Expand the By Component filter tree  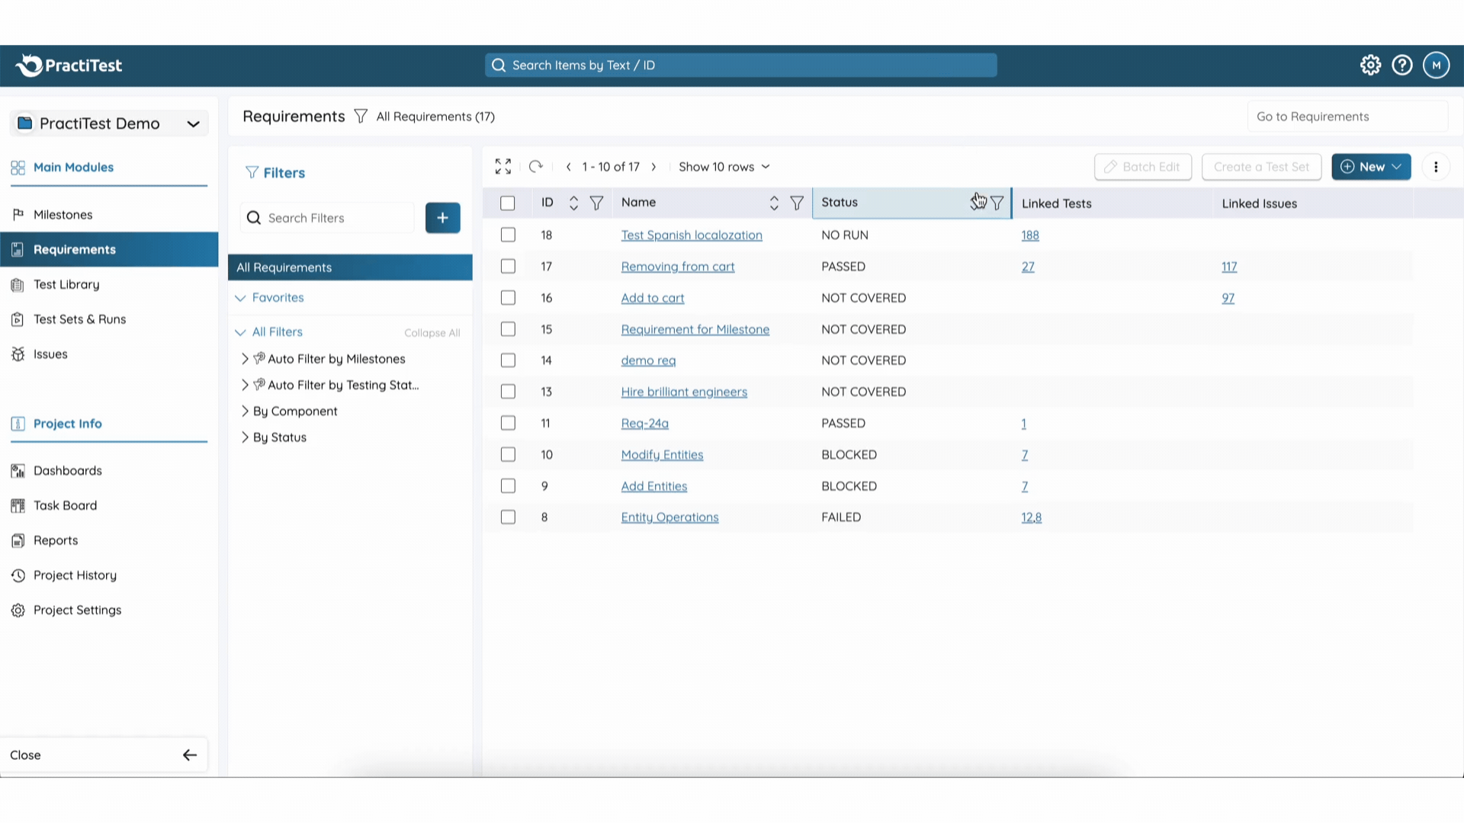(245, 411)
